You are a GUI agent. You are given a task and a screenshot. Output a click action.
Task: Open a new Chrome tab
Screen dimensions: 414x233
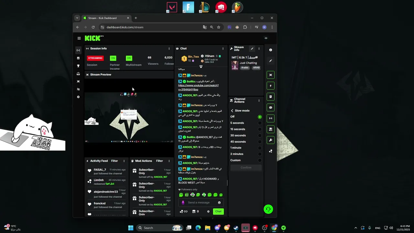(136, 18)
